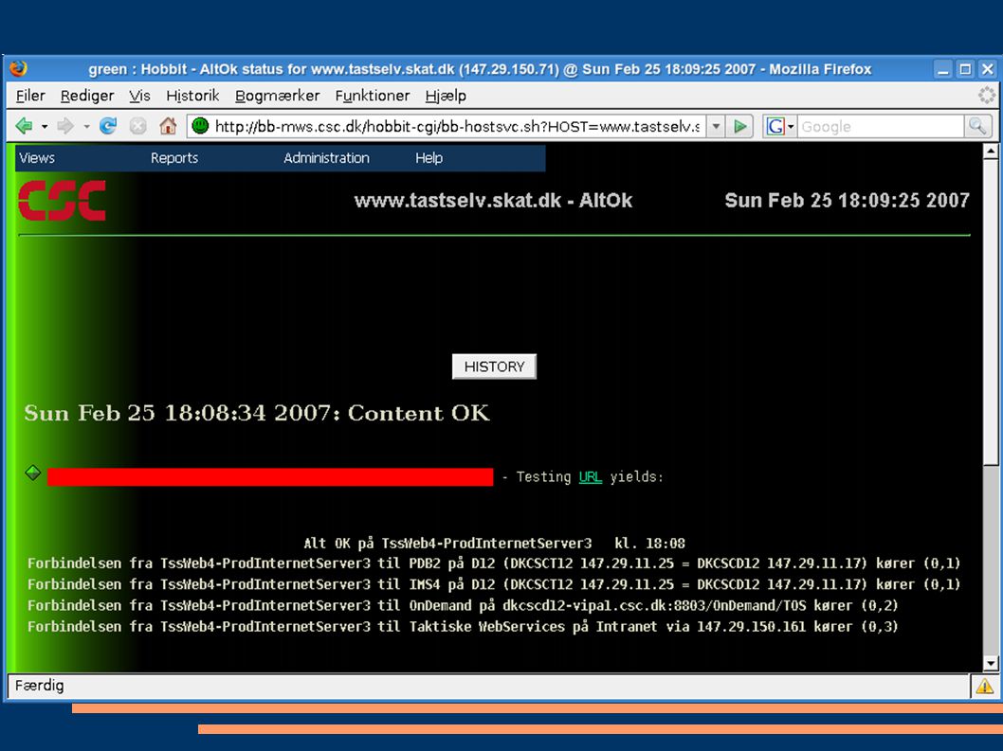Viewport: 1003px width, 751px height.
Task: Click into the address bar URL field
Action: coord(458,126)
